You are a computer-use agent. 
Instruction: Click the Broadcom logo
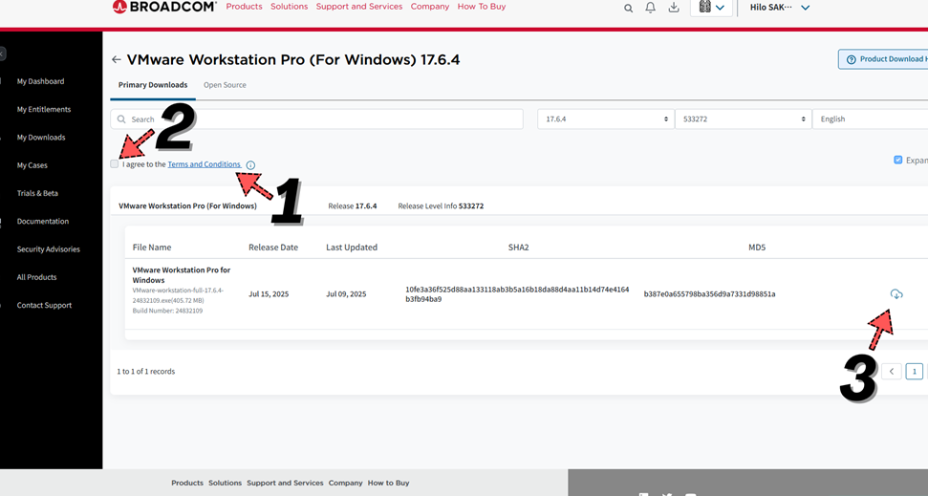coord(164,7)
